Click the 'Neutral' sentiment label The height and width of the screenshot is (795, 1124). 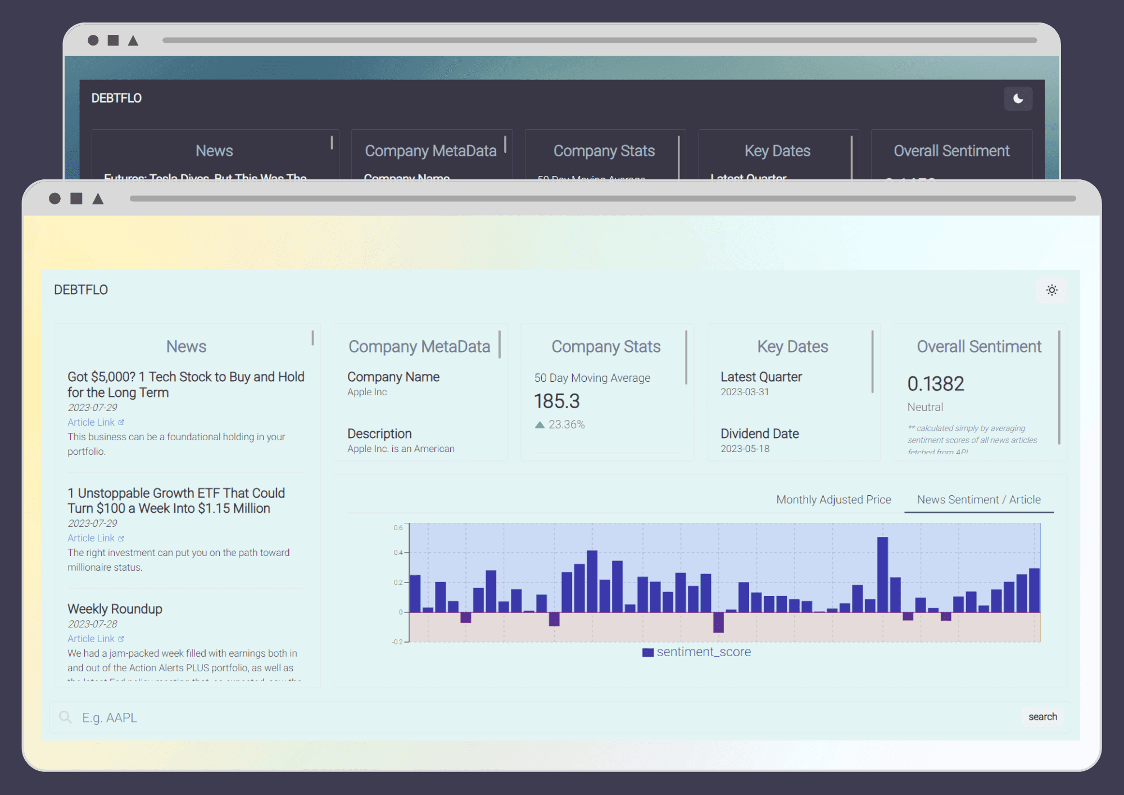pyautogui.click(x=925, y=407)
